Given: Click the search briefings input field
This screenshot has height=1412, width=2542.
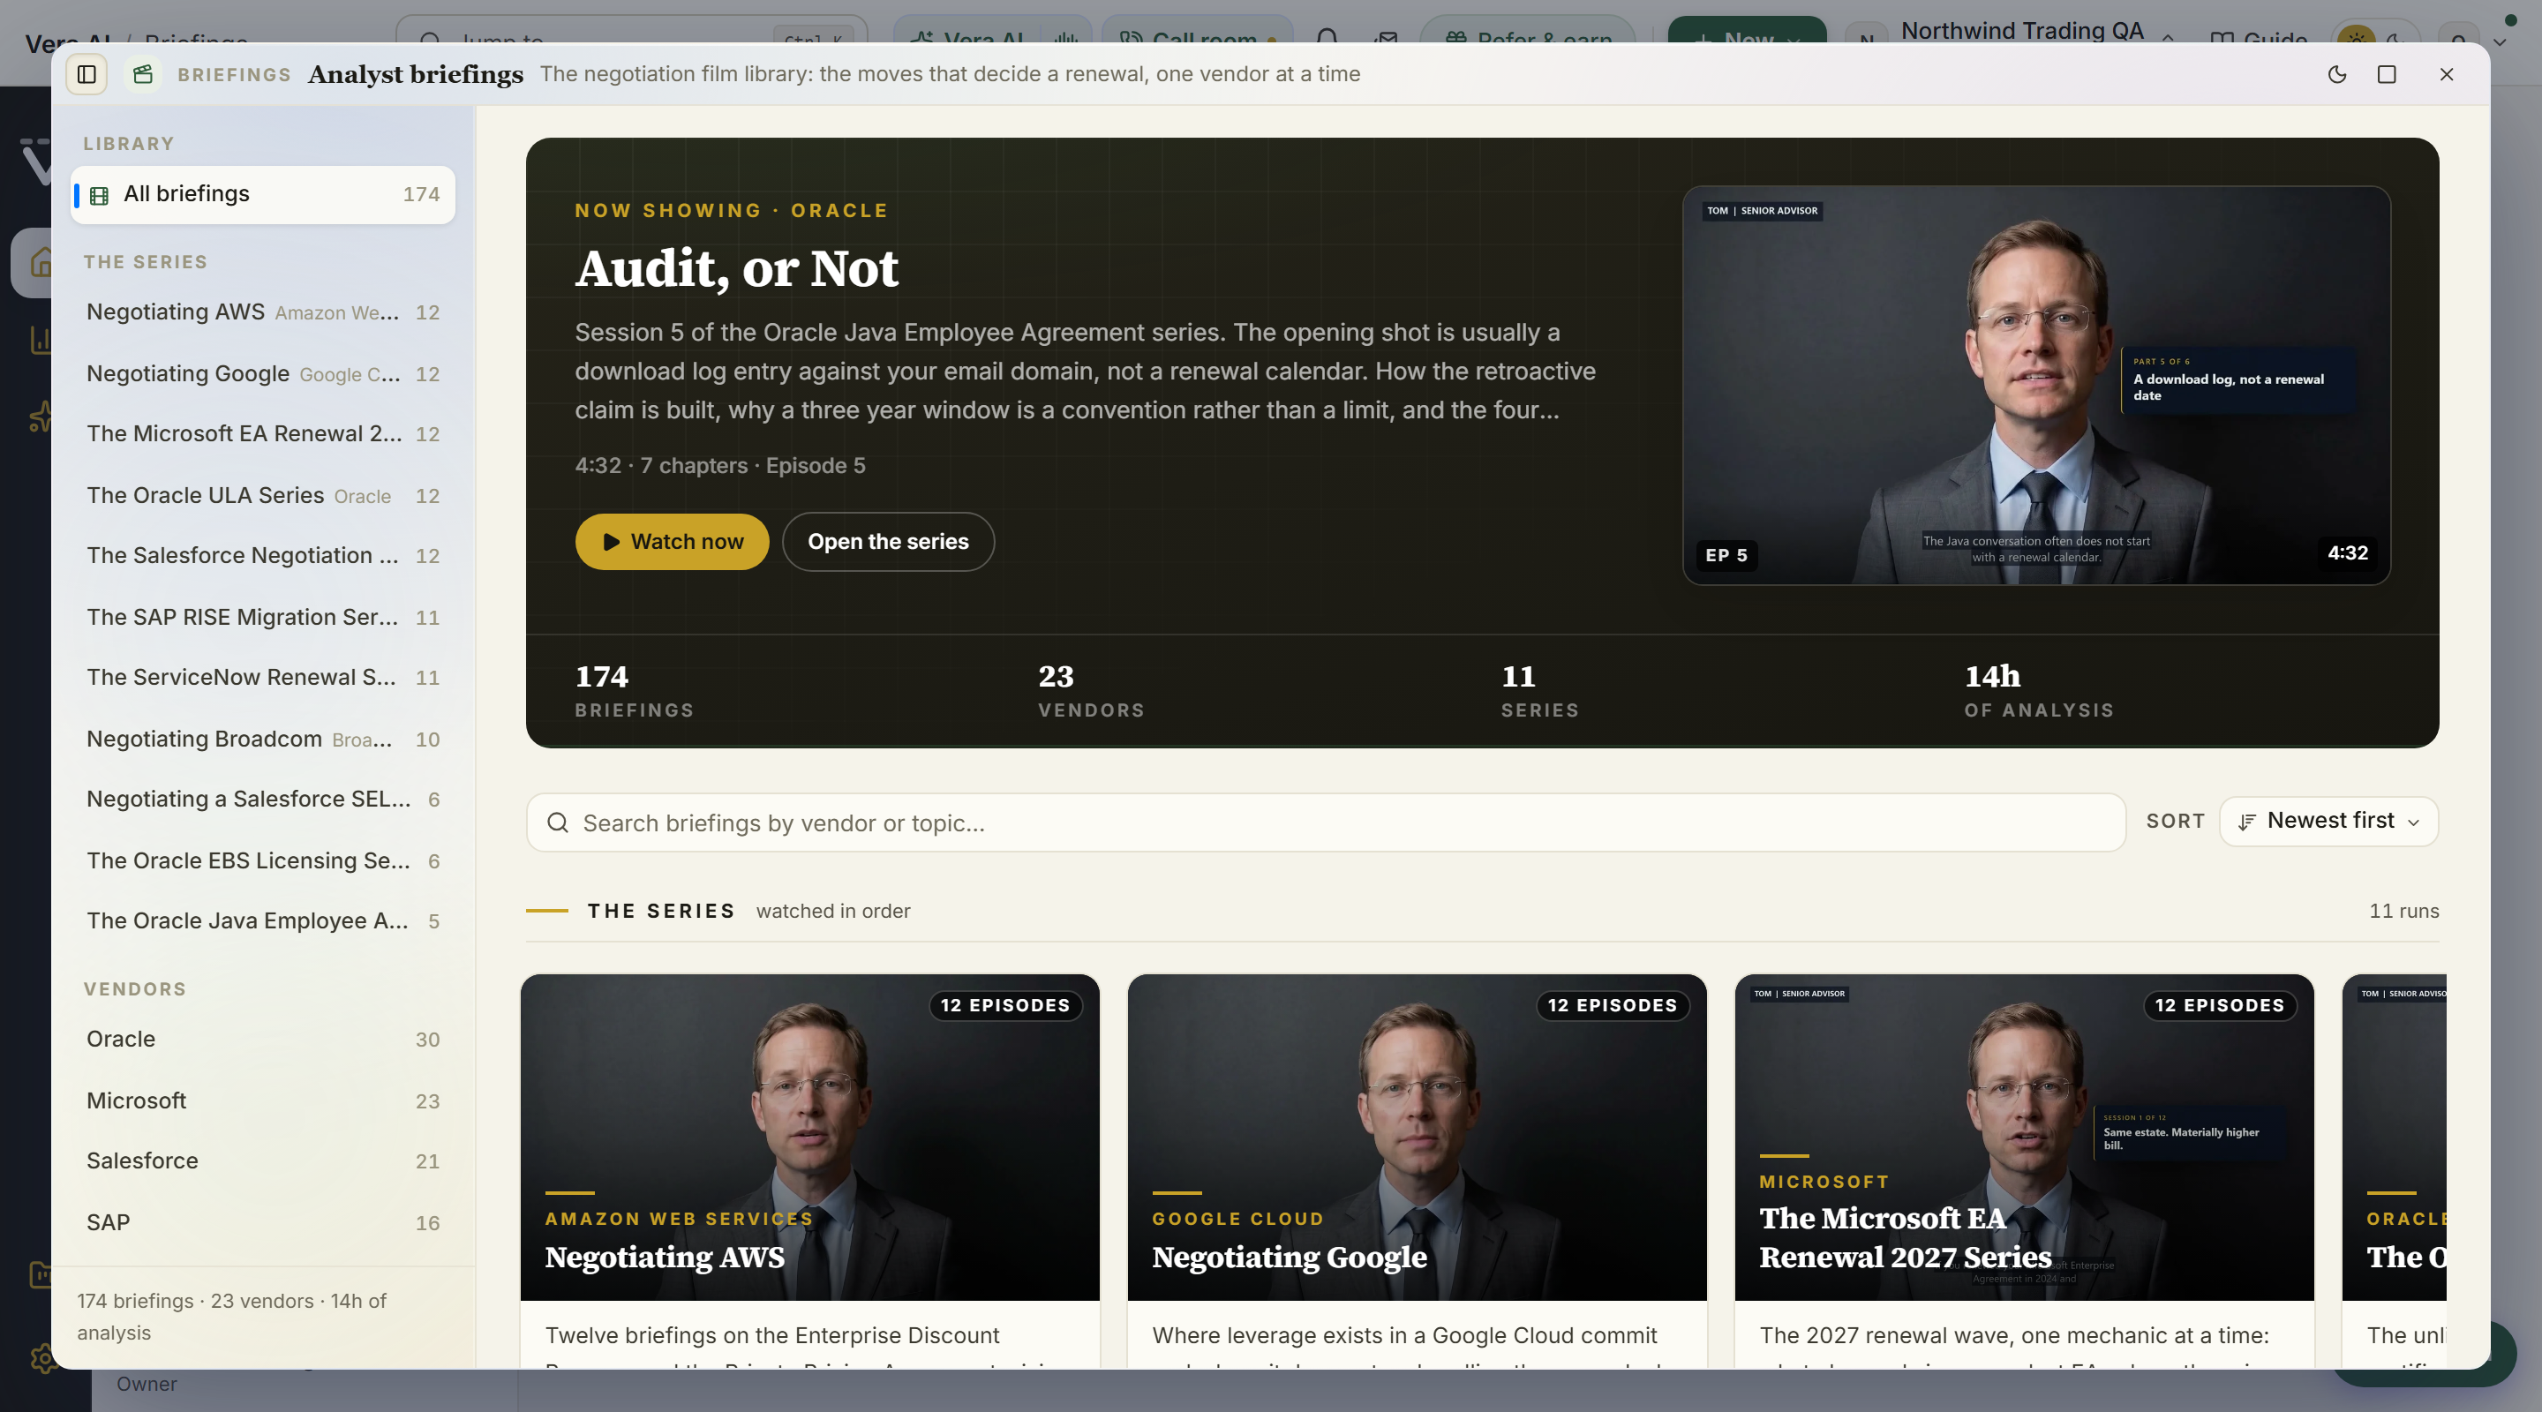Looking at the screenshot, I should pos(1325,822).
